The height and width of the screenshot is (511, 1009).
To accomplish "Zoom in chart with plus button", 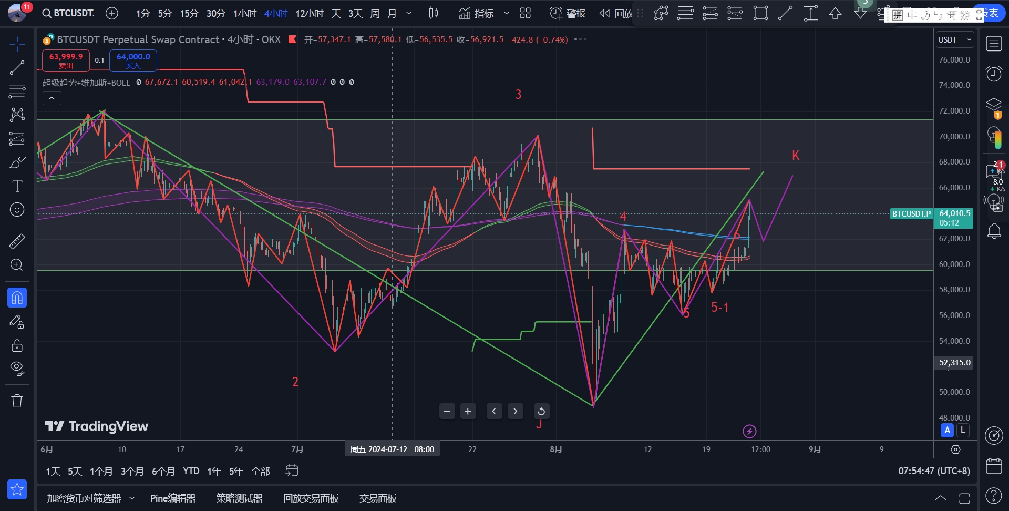I will tap(468, 411).
